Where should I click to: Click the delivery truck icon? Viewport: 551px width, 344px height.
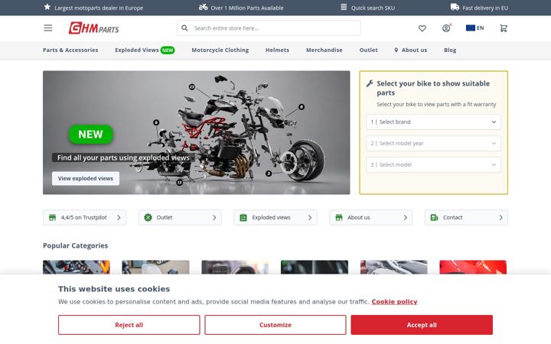[x=455, y=7]
